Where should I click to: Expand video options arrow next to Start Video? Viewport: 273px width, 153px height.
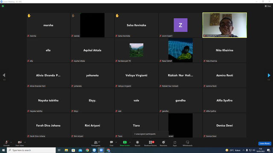pos(25,142)
